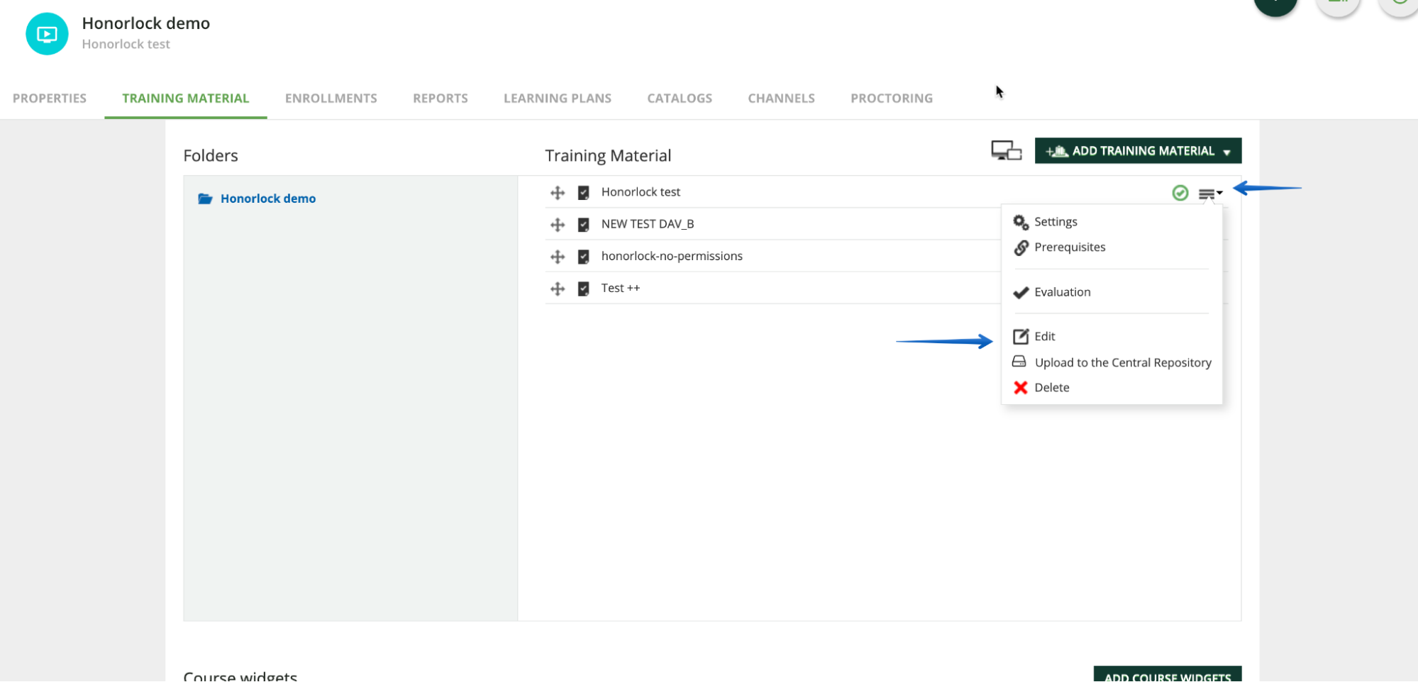Click the move handle for Honorlock test
This screenshot has height=682, width=1418.
click(x=558, y=193)
